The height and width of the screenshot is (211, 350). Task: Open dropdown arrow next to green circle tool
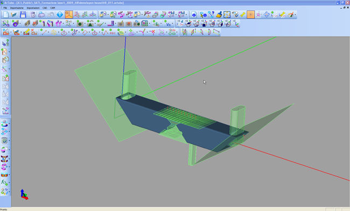pyautogui.click(x=85, y=24)
